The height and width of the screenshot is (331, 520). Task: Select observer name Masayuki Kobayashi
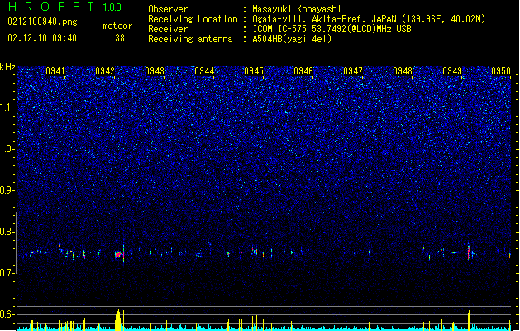pos(297,9)
